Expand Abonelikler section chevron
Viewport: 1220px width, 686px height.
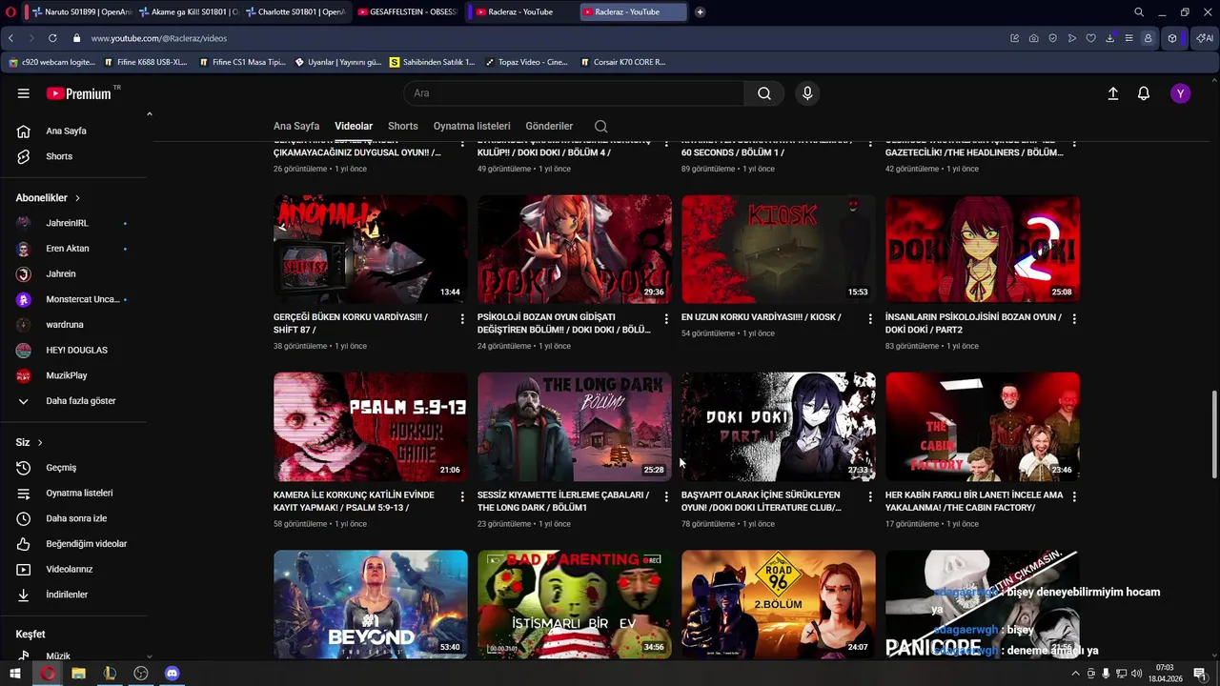coord(77,198)
